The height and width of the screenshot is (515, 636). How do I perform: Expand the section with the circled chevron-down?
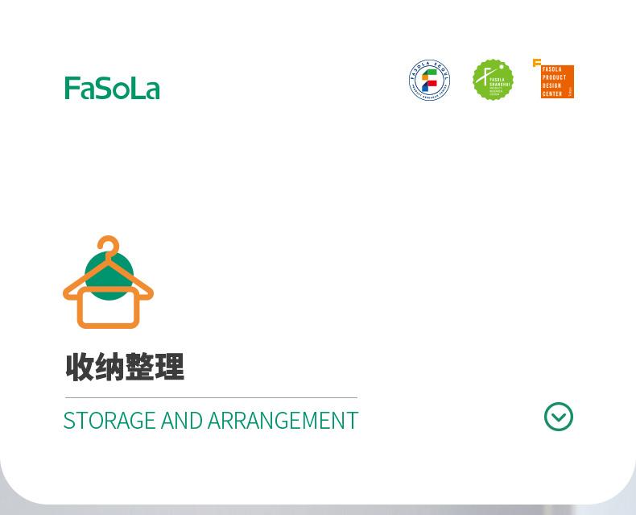click(559, 417)
